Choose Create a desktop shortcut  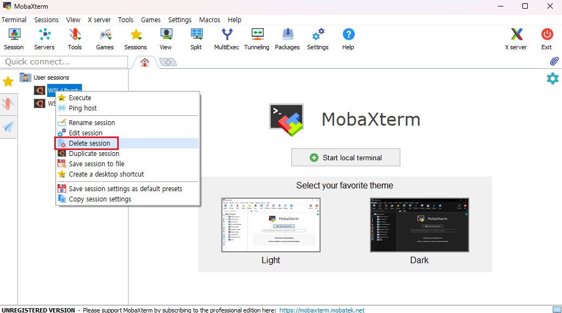pyautogui.click(x=127, y=174)
